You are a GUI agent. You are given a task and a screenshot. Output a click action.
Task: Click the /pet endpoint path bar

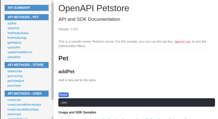pos(136,102)
